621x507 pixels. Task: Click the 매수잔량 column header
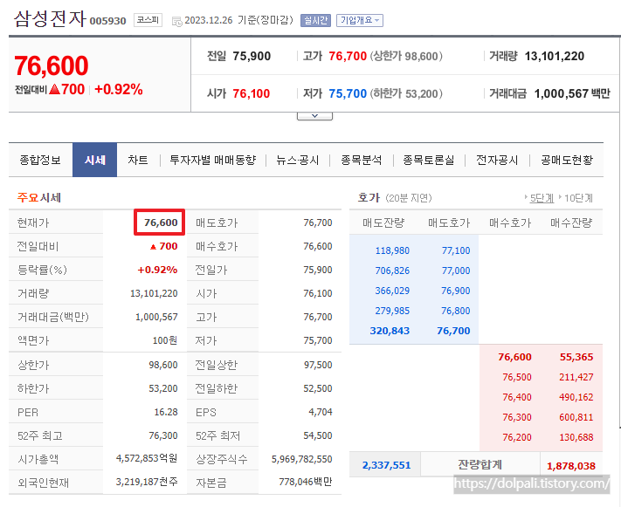(x=571, y=223)
